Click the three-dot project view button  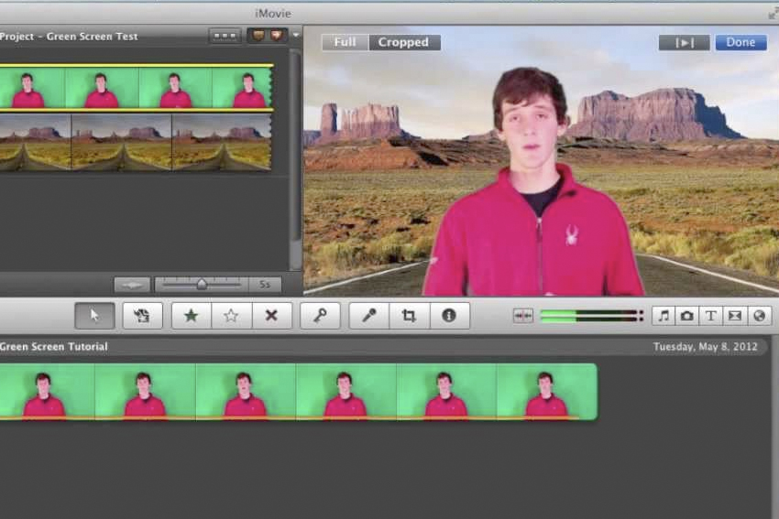tap(225, 36)
